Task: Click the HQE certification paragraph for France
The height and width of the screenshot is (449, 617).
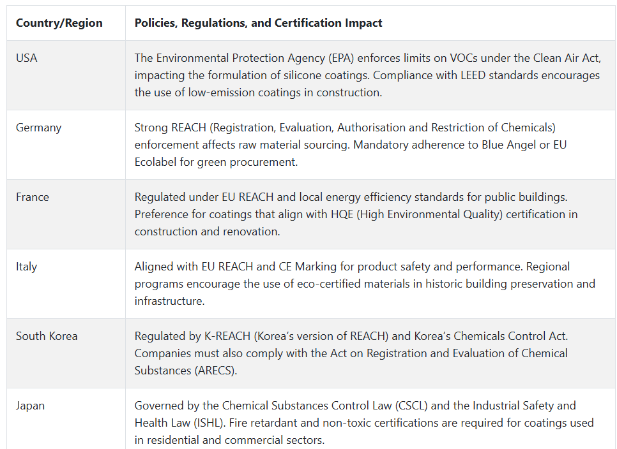Action: 356,214
